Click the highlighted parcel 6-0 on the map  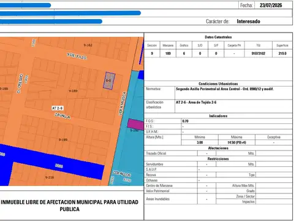coord(109,80)
